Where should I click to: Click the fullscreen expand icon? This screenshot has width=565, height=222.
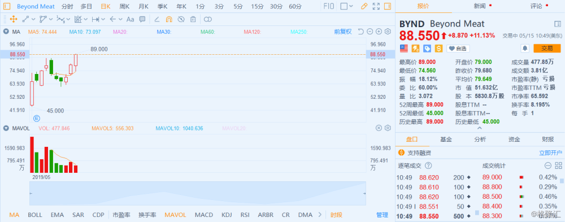pos(376,6)
